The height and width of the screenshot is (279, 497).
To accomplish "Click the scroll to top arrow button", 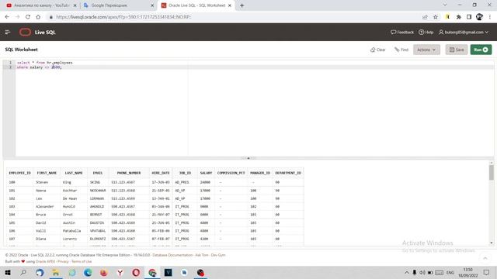I will click(x=485, y=258).
